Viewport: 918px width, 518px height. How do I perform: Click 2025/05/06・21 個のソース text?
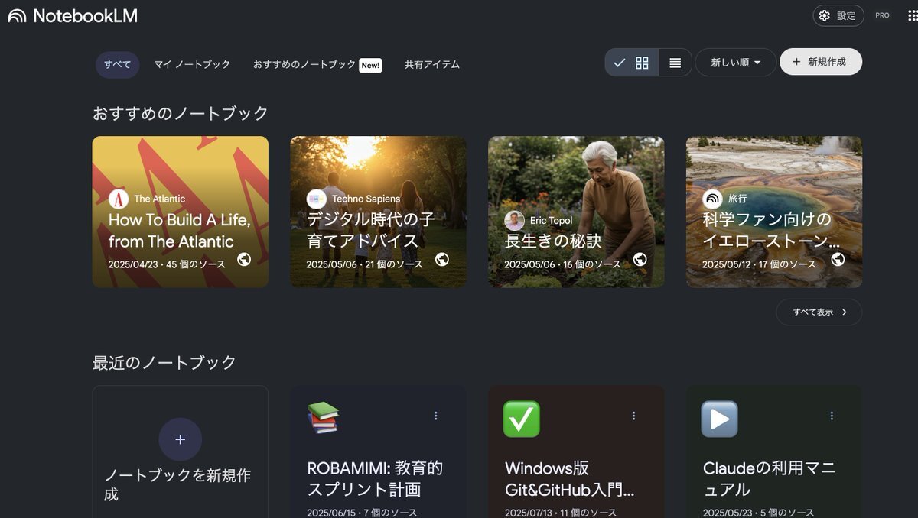click(x=365, y=264)
